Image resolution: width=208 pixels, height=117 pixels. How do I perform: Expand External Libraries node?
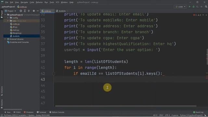[5, 39]
